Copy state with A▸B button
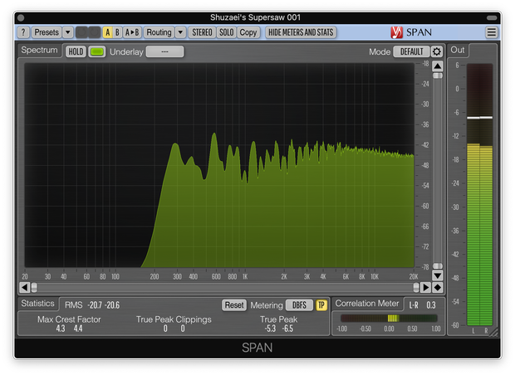This screenshot has height=375, width=515. pos(132,32)
